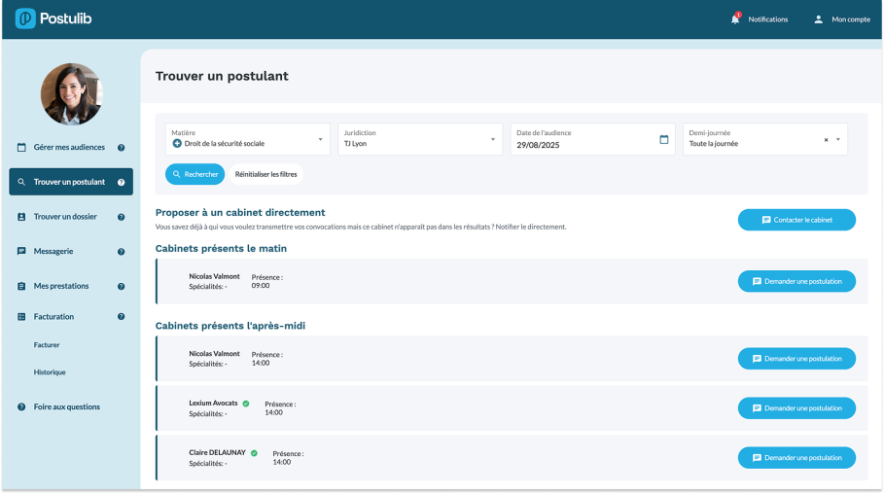Click help icon beside Mes prestations

point(122,287)
